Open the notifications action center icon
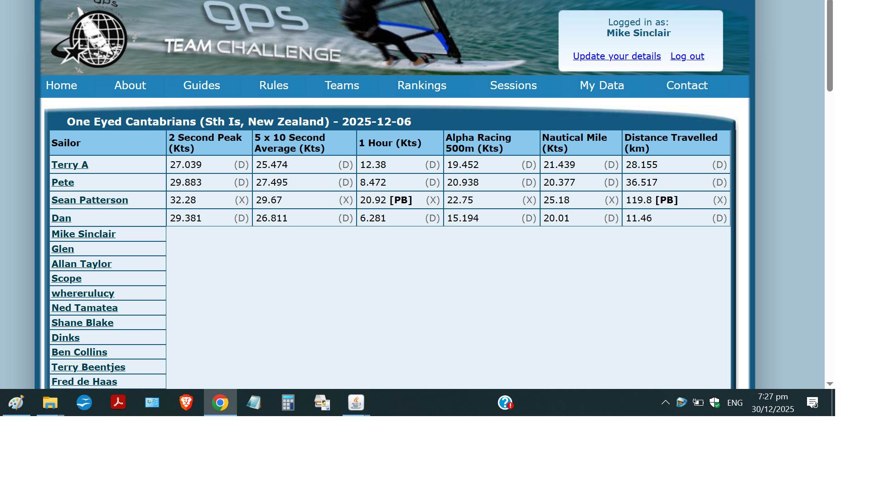Viewport: 870px width, 489px height. pos(812,403)
